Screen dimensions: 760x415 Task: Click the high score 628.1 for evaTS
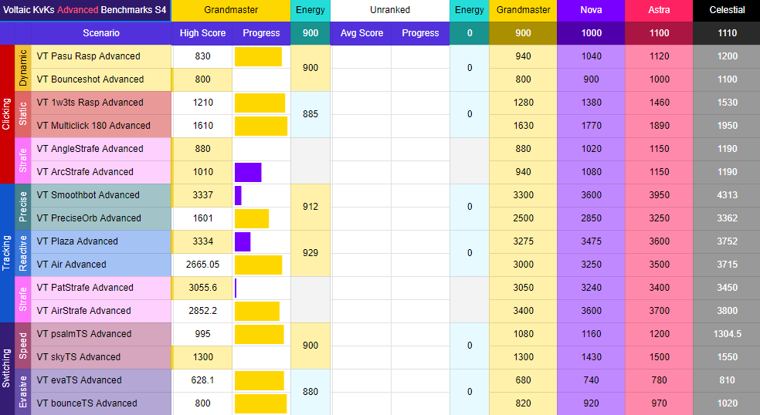[202, 380]
